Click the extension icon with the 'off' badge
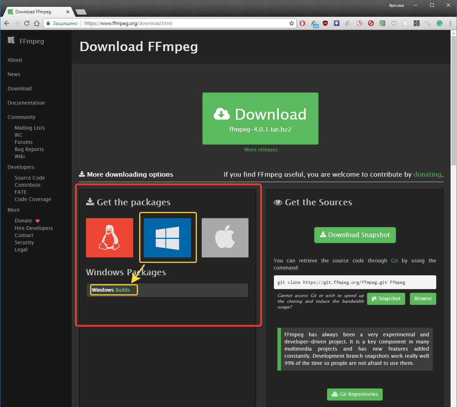 tap(314, 24)
